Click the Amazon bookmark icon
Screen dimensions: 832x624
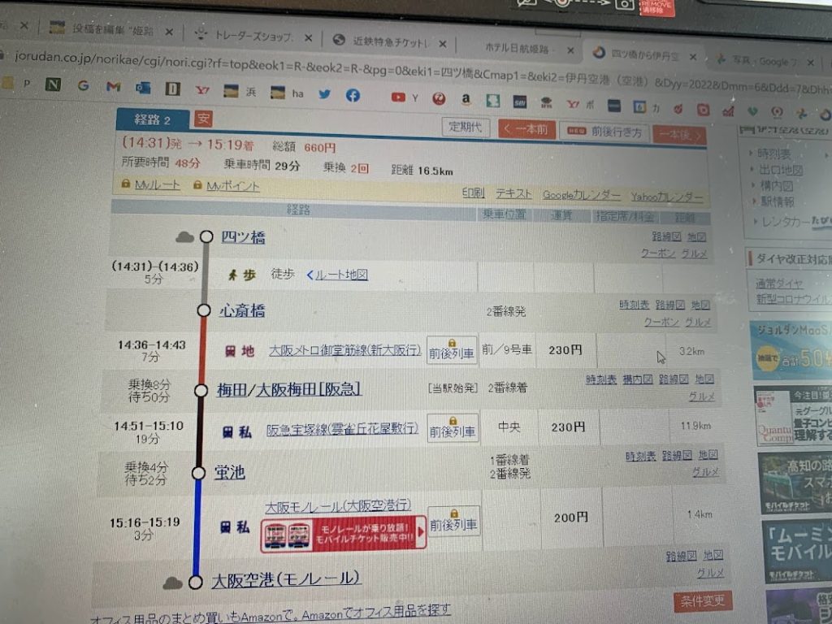pos(466,100)
